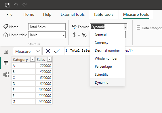Switch to the Table tools tab
This screenshot has height=113, width=162.
[x=103, y=14]
